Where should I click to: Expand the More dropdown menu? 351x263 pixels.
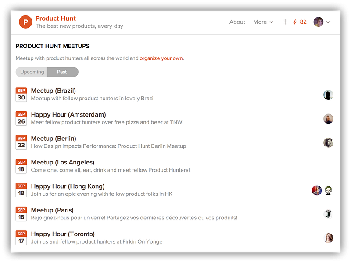tap(263, 22)
